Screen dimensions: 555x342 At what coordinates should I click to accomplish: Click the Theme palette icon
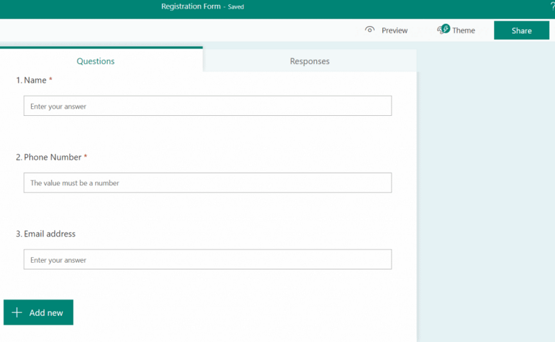443,30
